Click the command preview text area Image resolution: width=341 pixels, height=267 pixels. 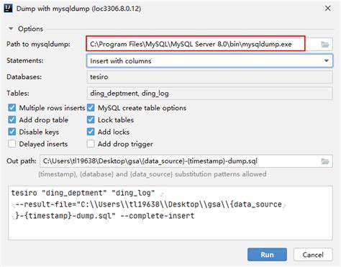click(x=170, y=213)
